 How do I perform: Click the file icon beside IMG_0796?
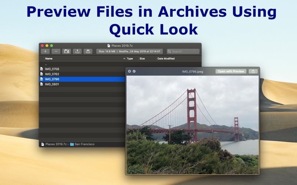point(42,79)
